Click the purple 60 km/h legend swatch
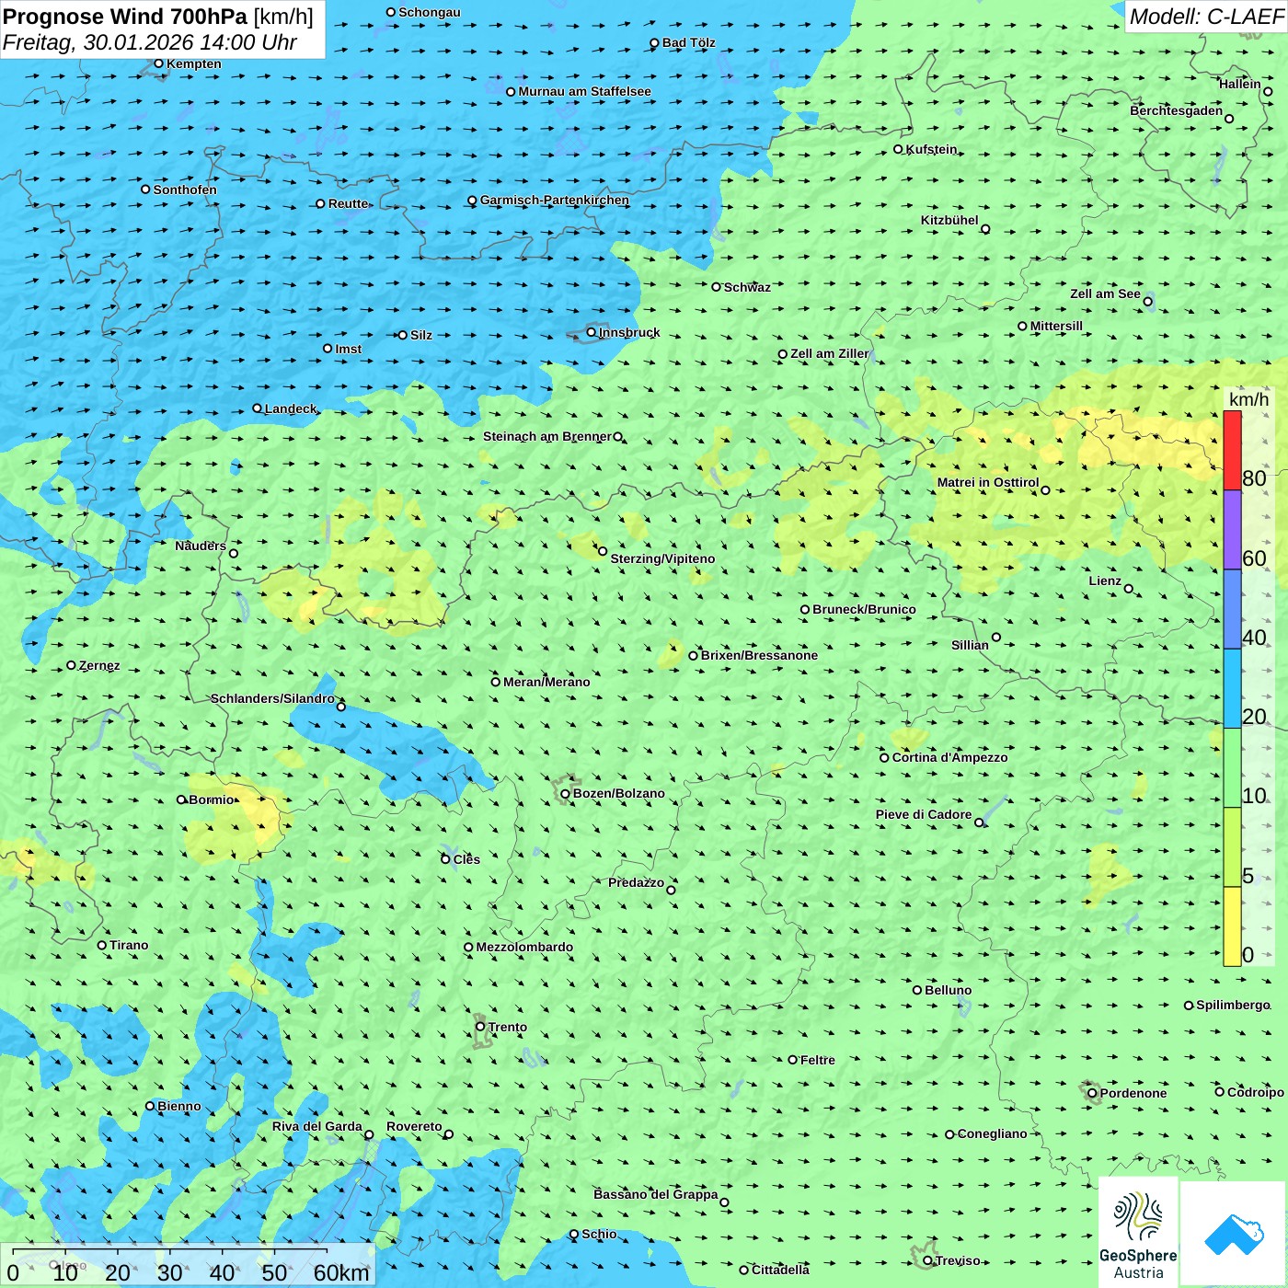 (1232, 530)
